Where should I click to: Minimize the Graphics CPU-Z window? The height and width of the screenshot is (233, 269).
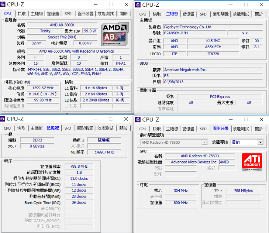231,119
